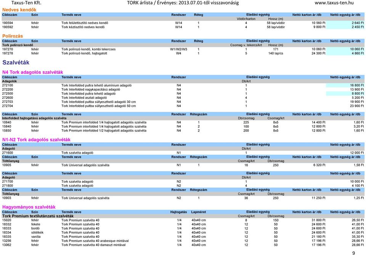366x255 pixels.
Task: Click the "Nedves kendők" section heading
Action: tap(19, 10)
